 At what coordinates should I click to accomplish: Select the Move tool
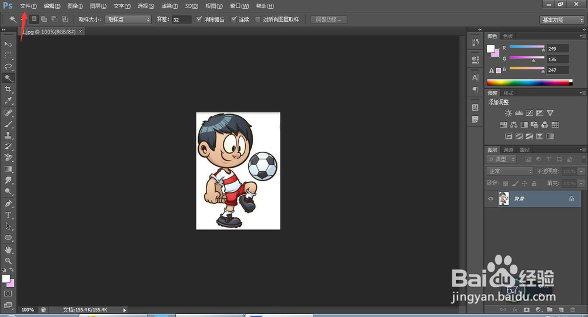[8, 44]
